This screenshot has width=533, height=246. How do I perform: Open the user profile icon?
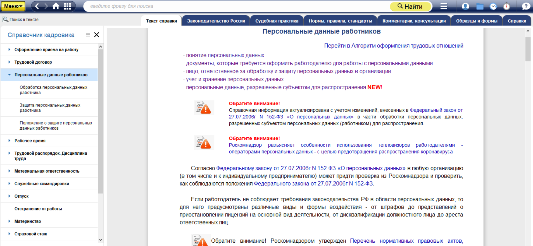[465, 6]
